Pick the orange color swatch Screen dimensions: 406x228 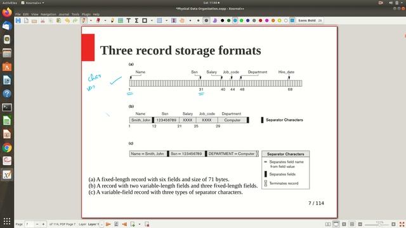tap(273, 21)
